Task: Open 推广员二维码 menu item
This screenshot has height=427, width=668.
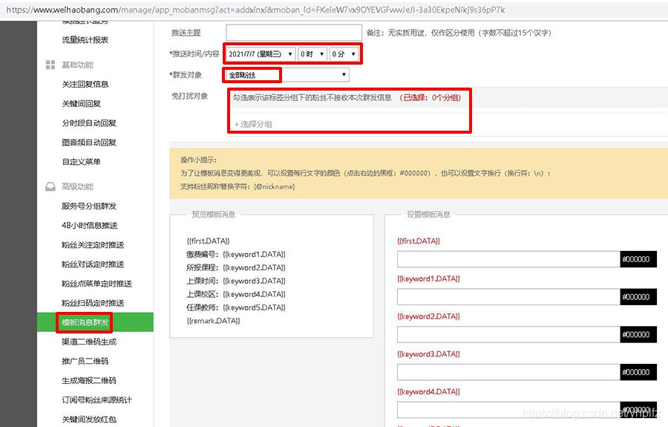Action: (85, 362)
